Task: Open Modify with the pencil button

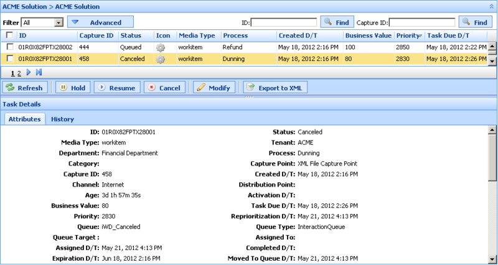Action: [214, 88]
